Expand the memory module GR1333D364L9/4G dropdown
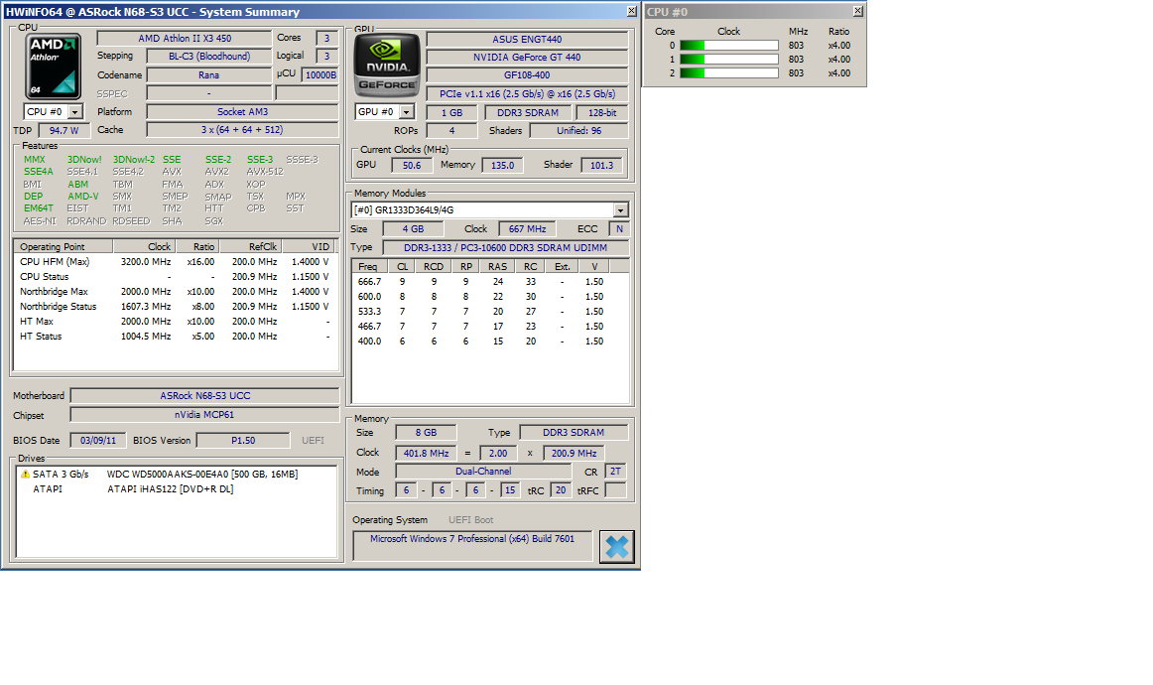 [x=620, y=210]
